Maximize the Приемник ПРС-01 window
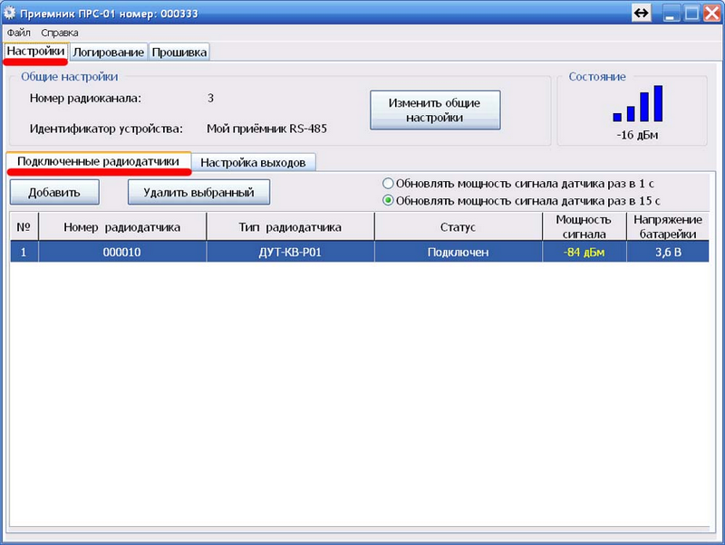This screenshot has width=725, height=545. click(691, 13)
